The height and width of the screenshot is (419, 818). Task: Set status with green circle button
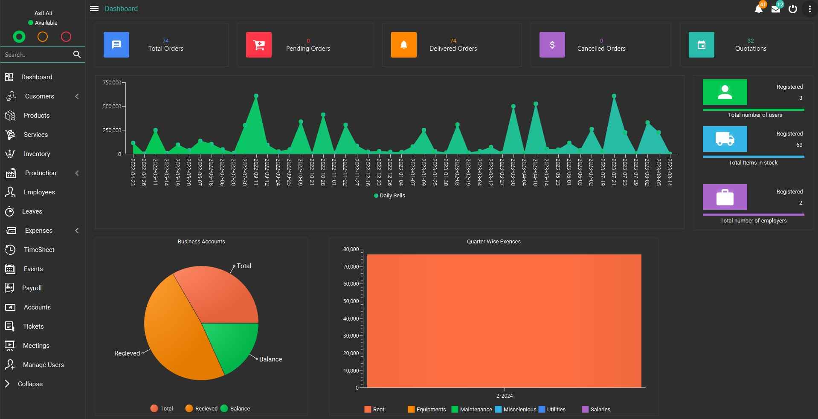click(19, 37)
